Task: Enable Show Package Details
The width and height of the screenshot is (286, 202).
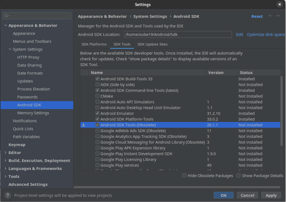Action: (x=238, y=175)
